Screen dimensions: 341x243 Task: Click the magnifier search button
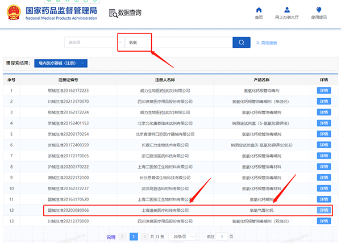(241, 42)
